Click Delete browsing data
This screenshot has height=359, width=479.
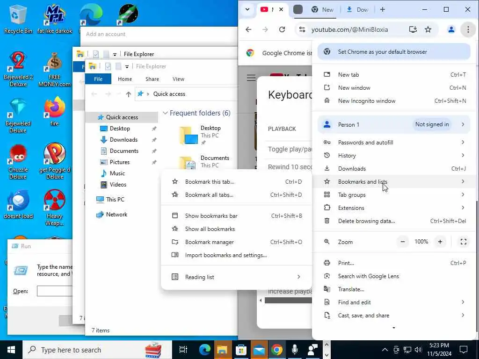(x=394, y=221)
